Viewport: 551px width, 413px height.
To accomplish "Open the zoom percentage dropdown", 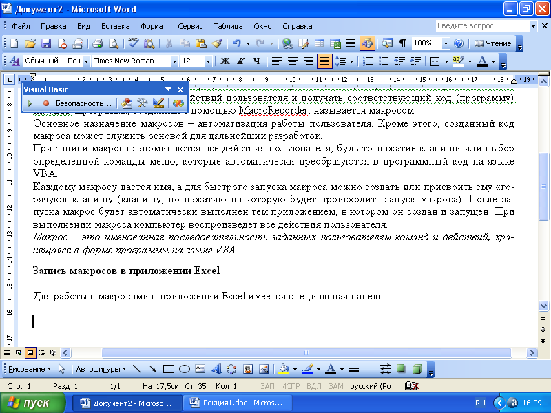I will pyautogui.click(x=446, y=43).
